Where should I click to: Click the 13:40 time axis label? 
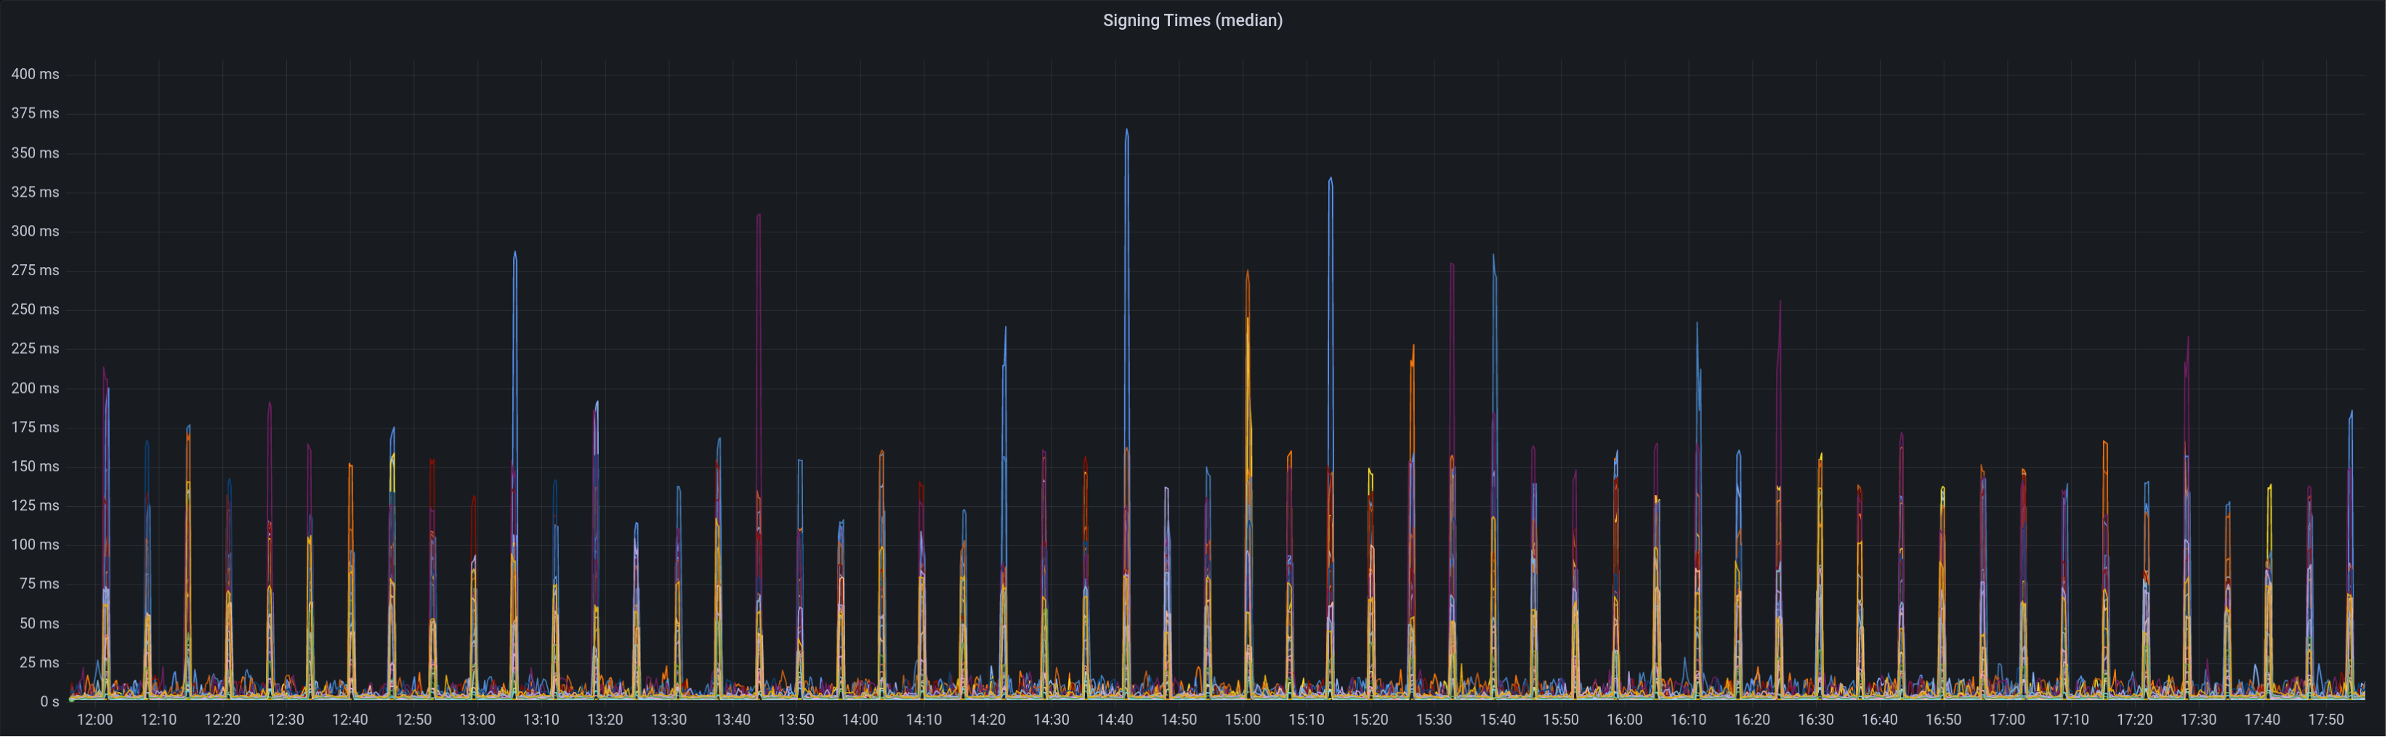pos(732,720)
